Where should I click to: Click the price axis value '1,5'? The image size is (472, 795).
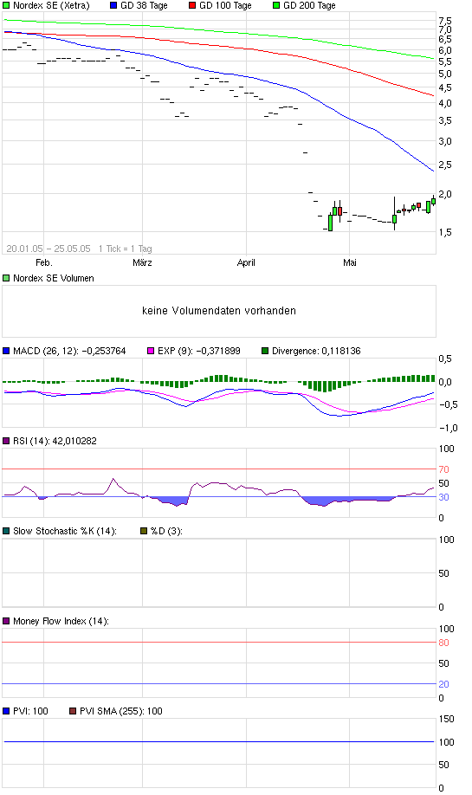pyautogui.click(x=445, y=233)
